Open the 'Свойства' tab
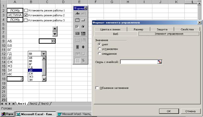The height and width of the screenshot is (117, 203). (x=187, y=29)
